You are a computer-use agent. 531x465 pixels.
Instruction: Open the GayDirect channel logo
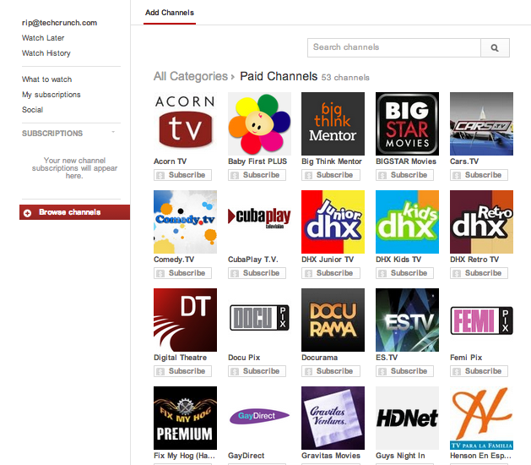point(259,416)
